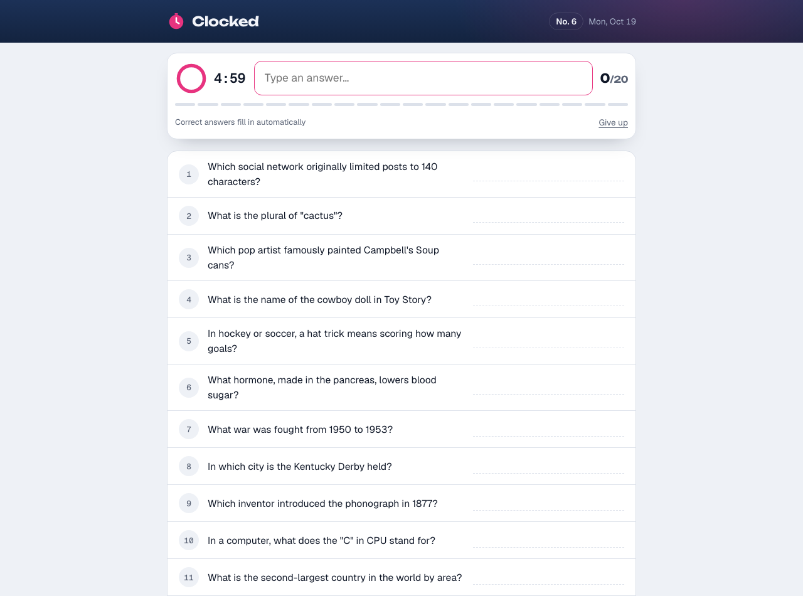Image resolution: width=803 pixels, height=596 pixels.
Task: Click the answer blank for the hat trick question
Action: [548, 341]
